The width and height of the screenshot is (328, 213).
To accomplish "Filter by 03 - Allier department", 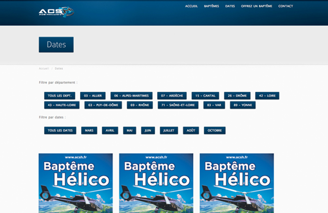I will click(x=93, y=96).
